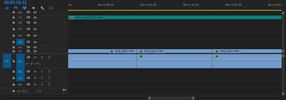This screenshot has height=100, width=286.
Task: Toggle lock on track V1
Action: tap(14, 51)
